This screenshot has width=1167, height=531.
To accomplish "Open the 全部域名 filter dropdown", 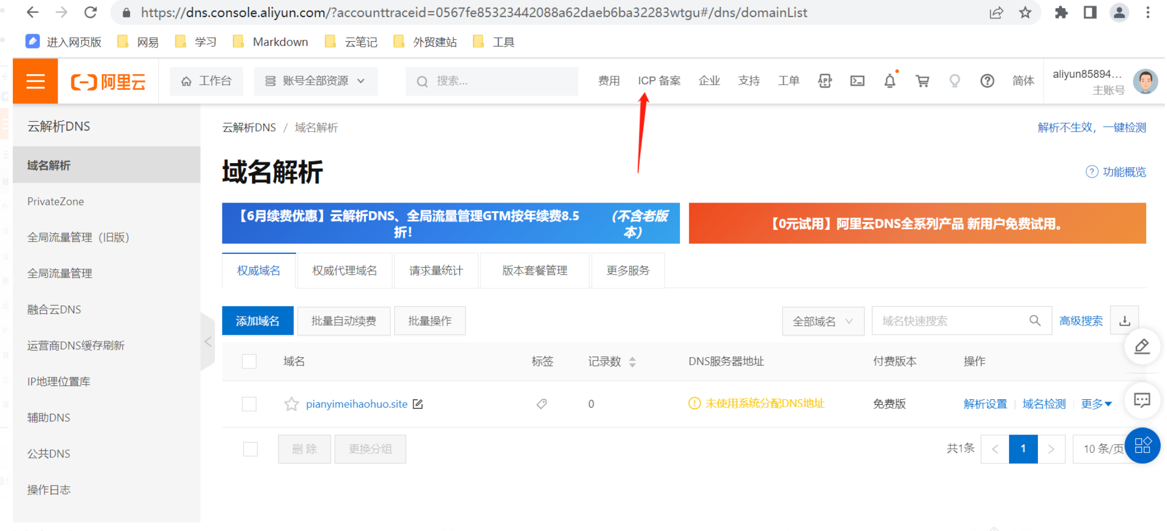I will point(822,321).
